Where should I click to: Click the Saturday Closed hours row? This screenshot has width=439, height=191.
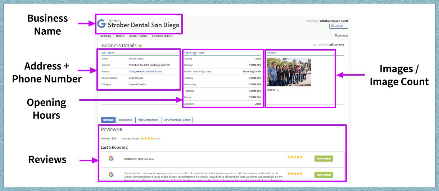pos(223,104)
